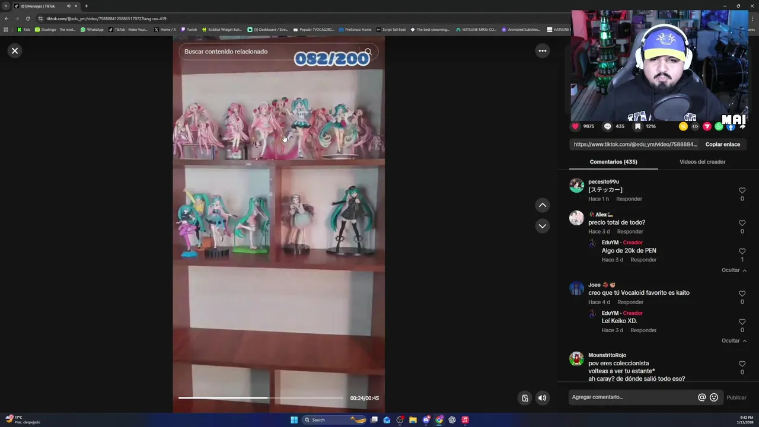The height and width of the screenshot is (427, 759).
Task: Collapse replies under Joee's comment
Action: 734,341
